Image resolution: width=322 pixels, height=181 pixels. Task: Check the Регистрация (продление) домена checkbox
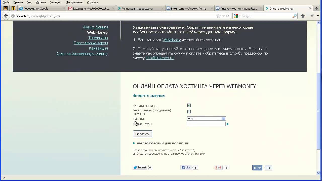[x=189, y=112]
